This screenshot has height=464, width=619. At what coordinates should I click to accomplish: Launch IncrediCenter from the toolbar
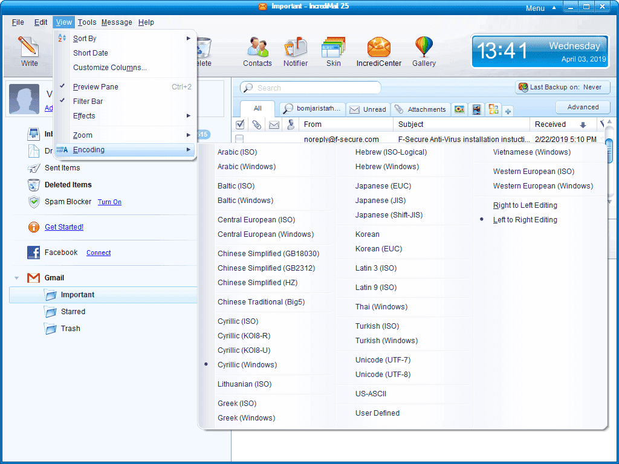click(378, 47)
